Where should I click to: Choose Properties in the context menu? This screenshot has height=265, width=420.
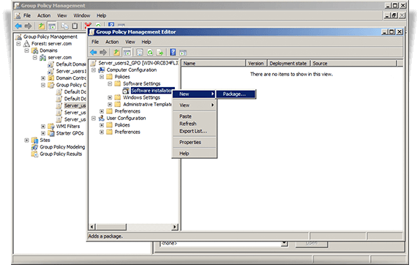coord(194,143)
